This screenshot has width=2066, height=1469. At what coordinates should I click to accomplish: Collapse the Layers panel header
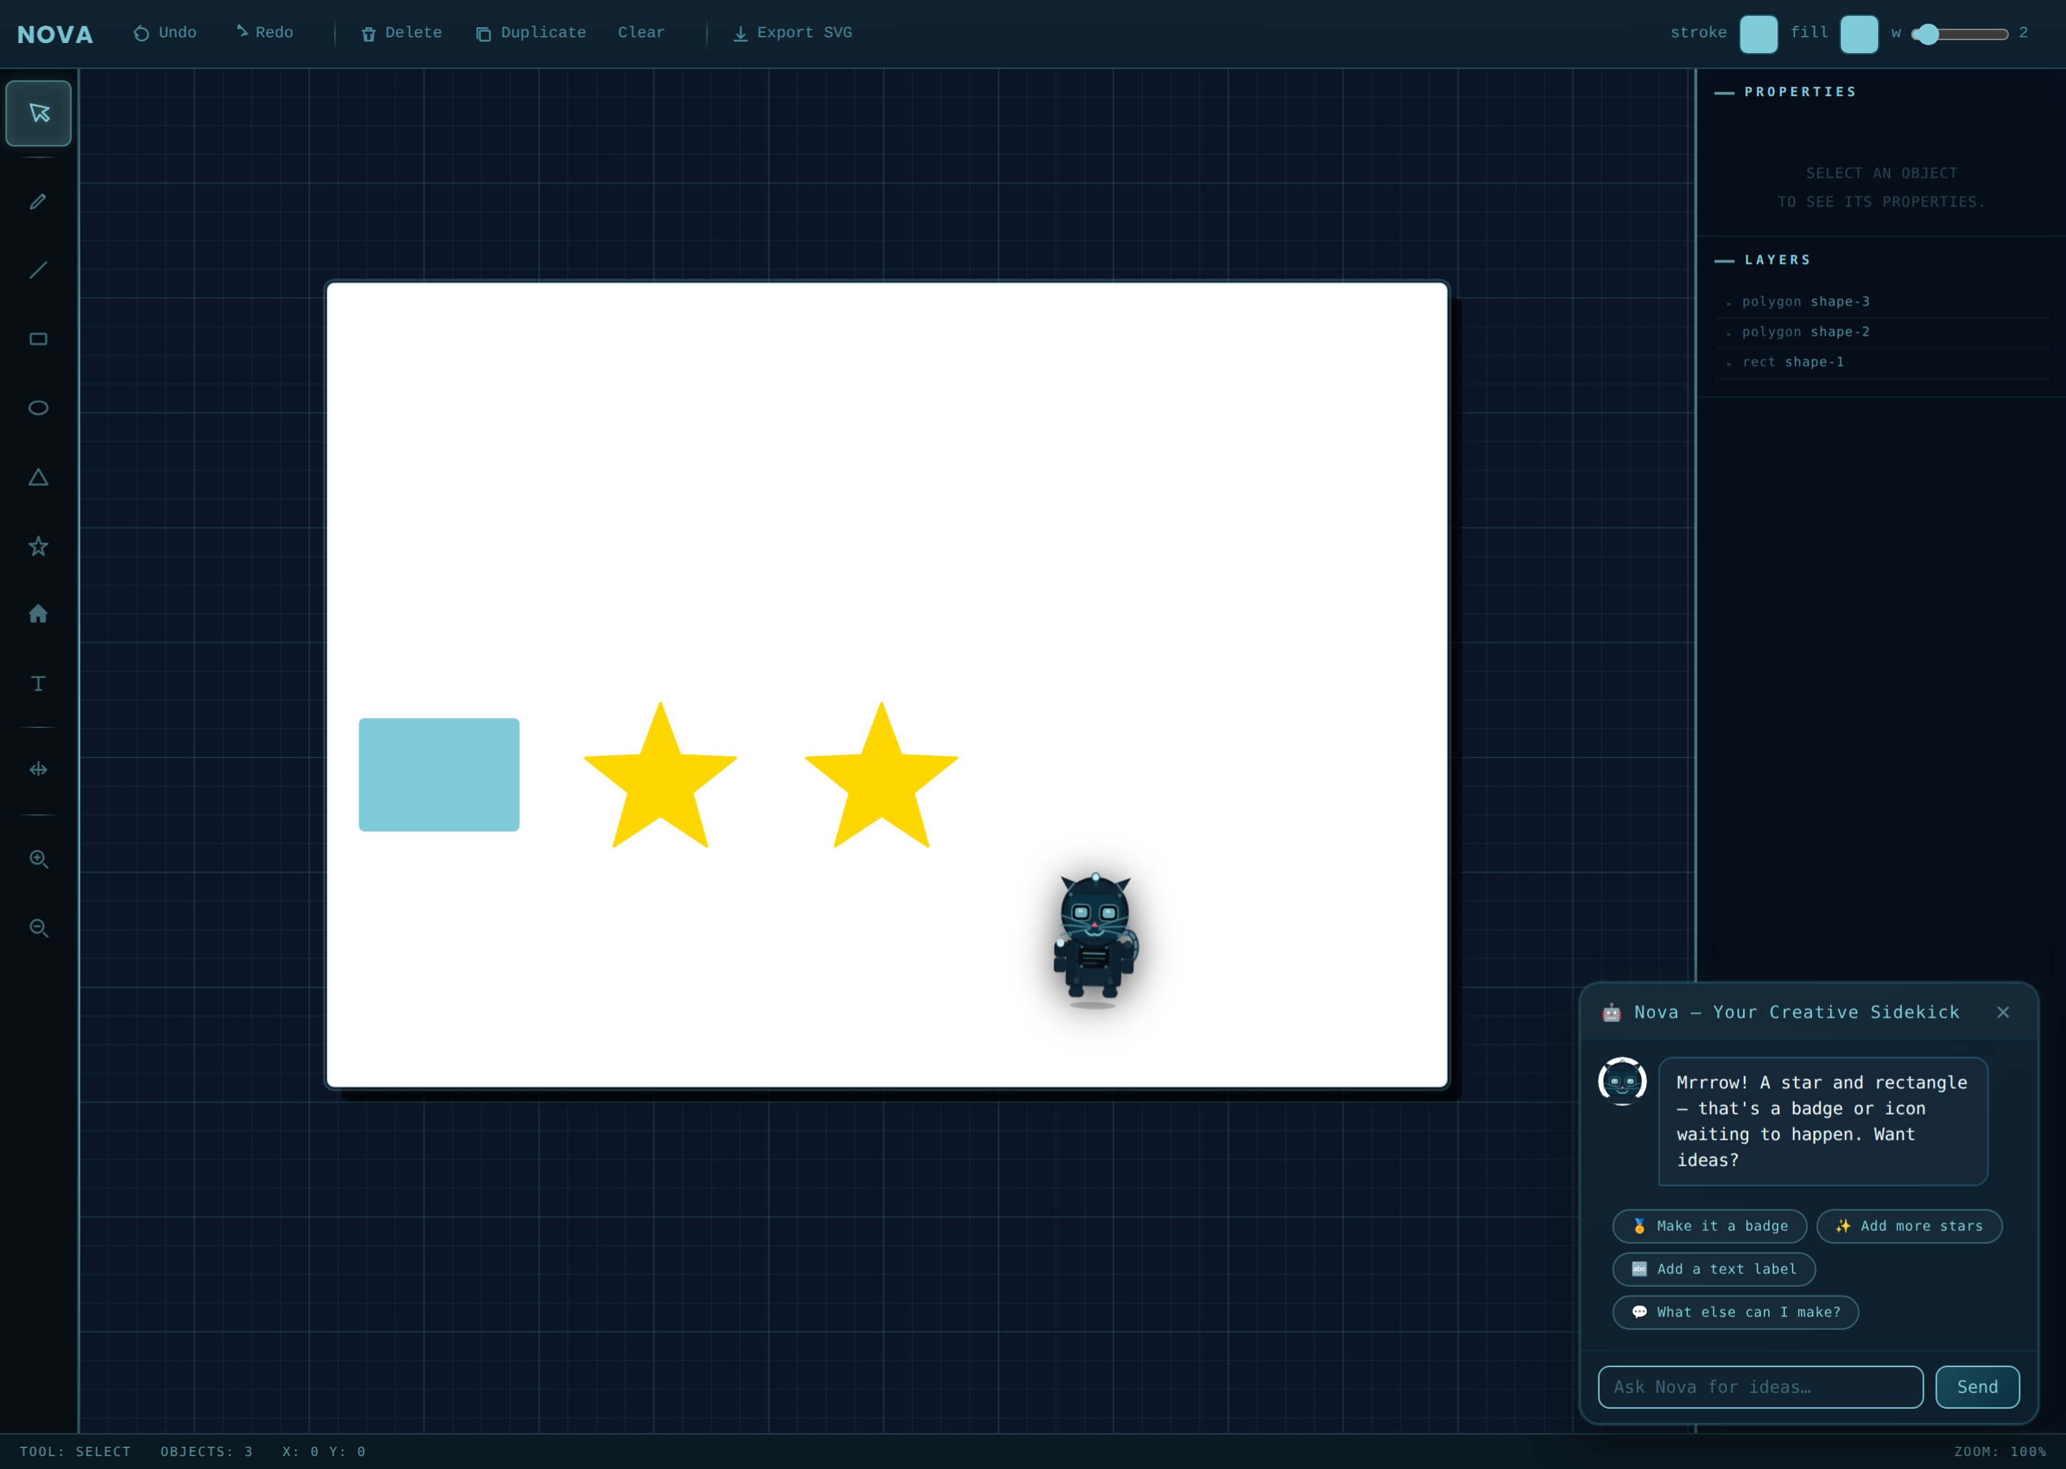[x=1763, y=260]
